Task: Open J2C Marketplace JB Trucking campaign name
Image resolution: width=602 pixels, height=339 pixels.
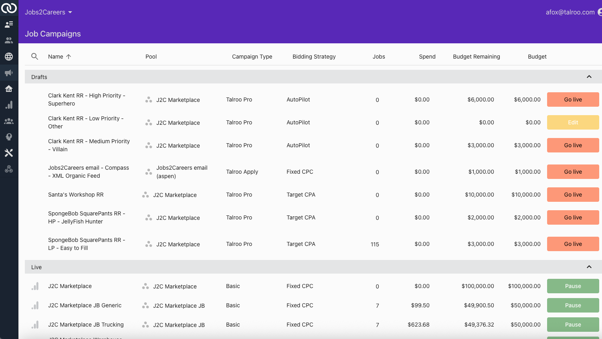Action: (x=86, y=325)
